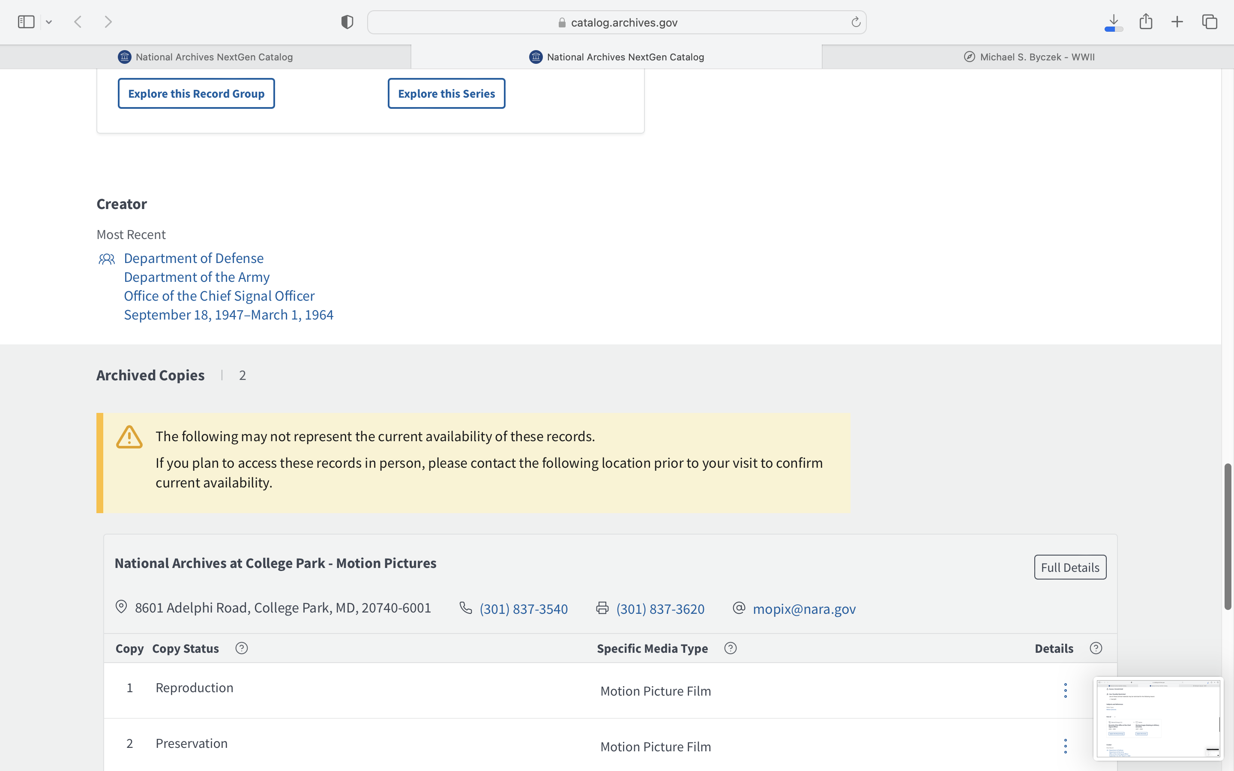The height and width of the screenshot is (771, 1234).
Task: Click the help icon beside Details
Action: pos(1096,648)
